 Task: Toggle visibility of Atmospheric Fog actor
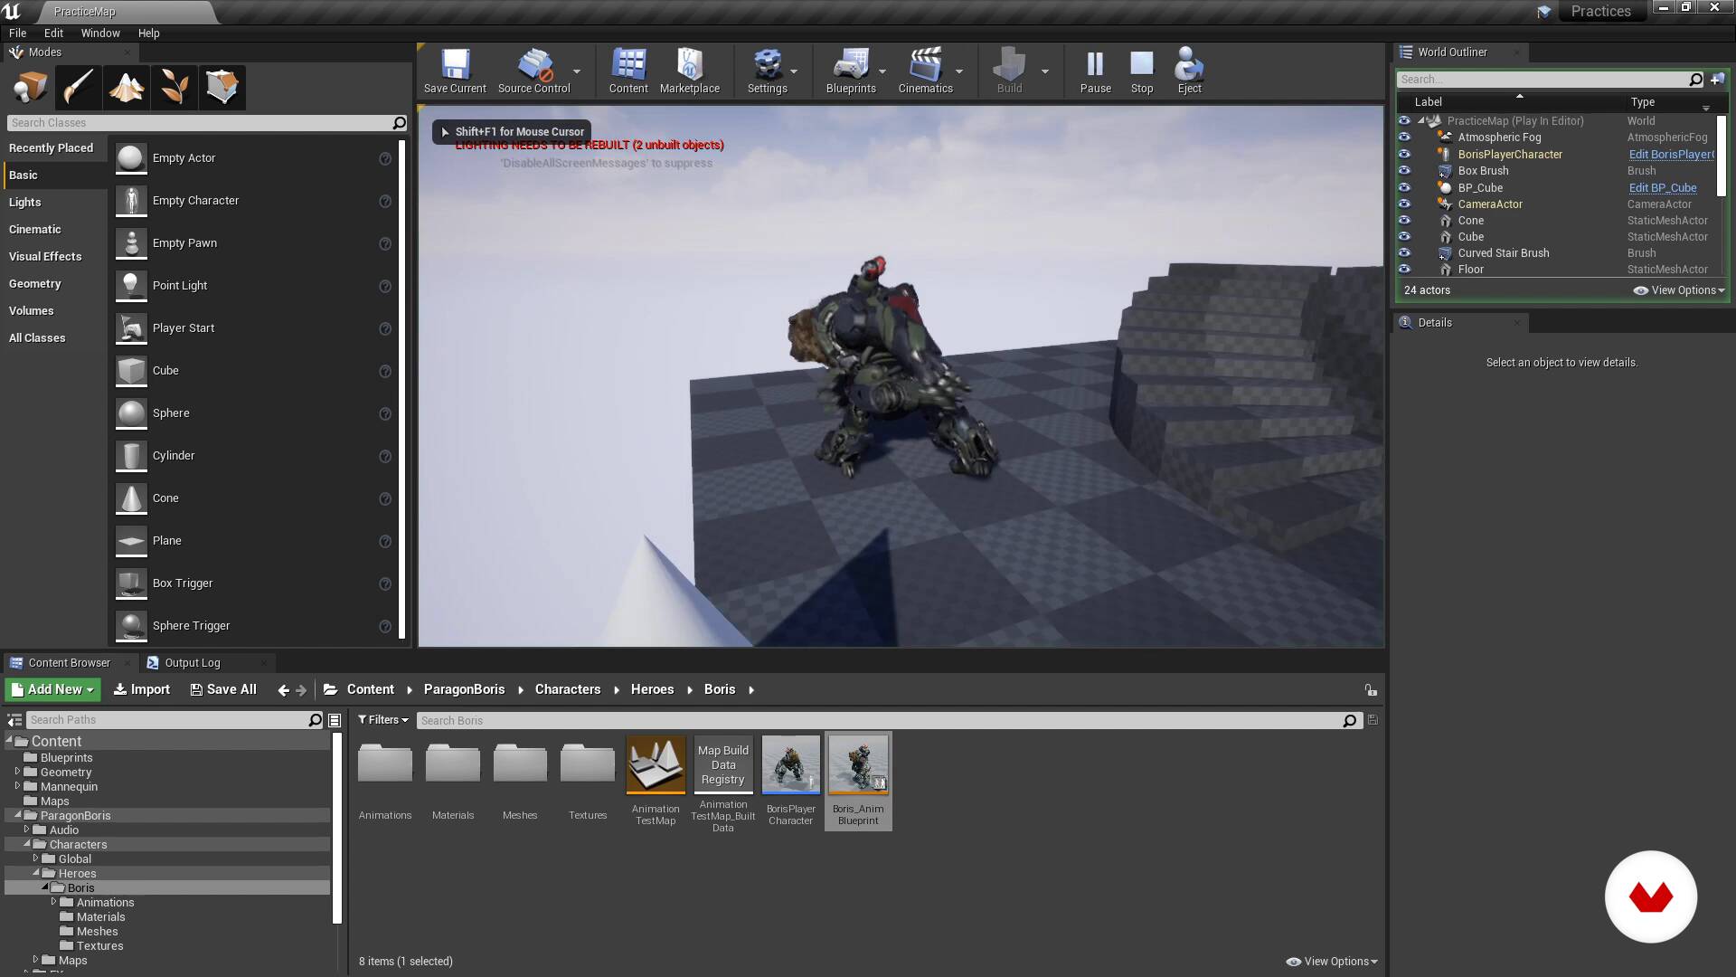(1404, 138)
